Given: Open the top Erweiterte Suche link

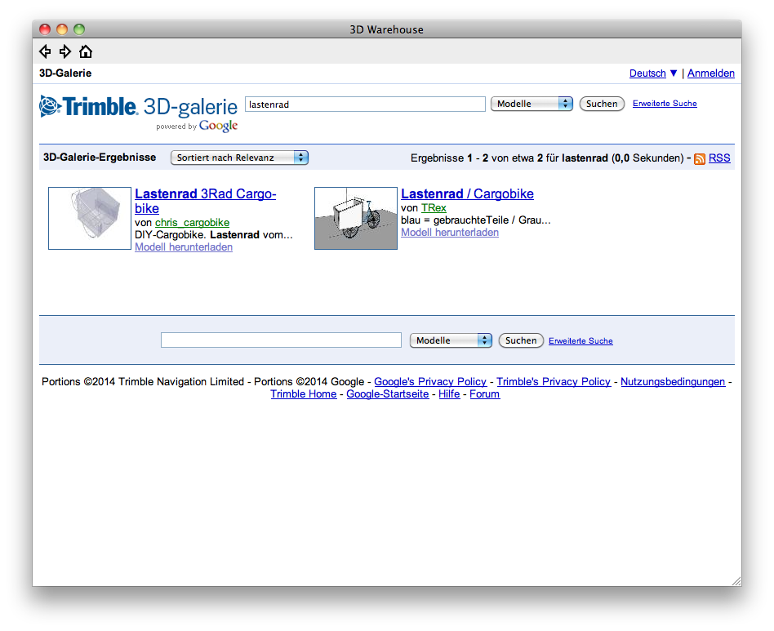Looking at the screenshot, I should [665, 104].
